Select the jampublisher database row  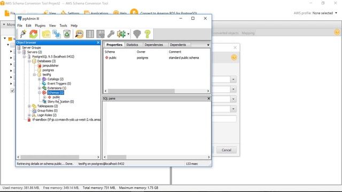(x=51, y=66)
